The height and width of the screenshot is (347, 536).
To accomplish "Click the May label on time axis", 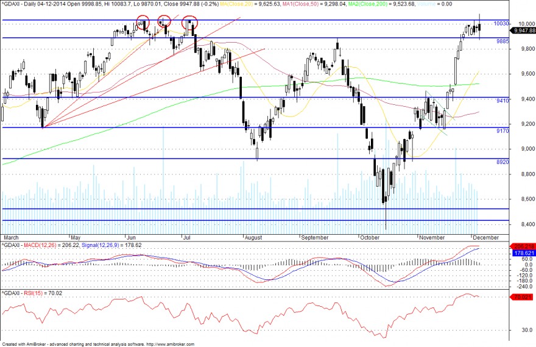I will (76, 237).
